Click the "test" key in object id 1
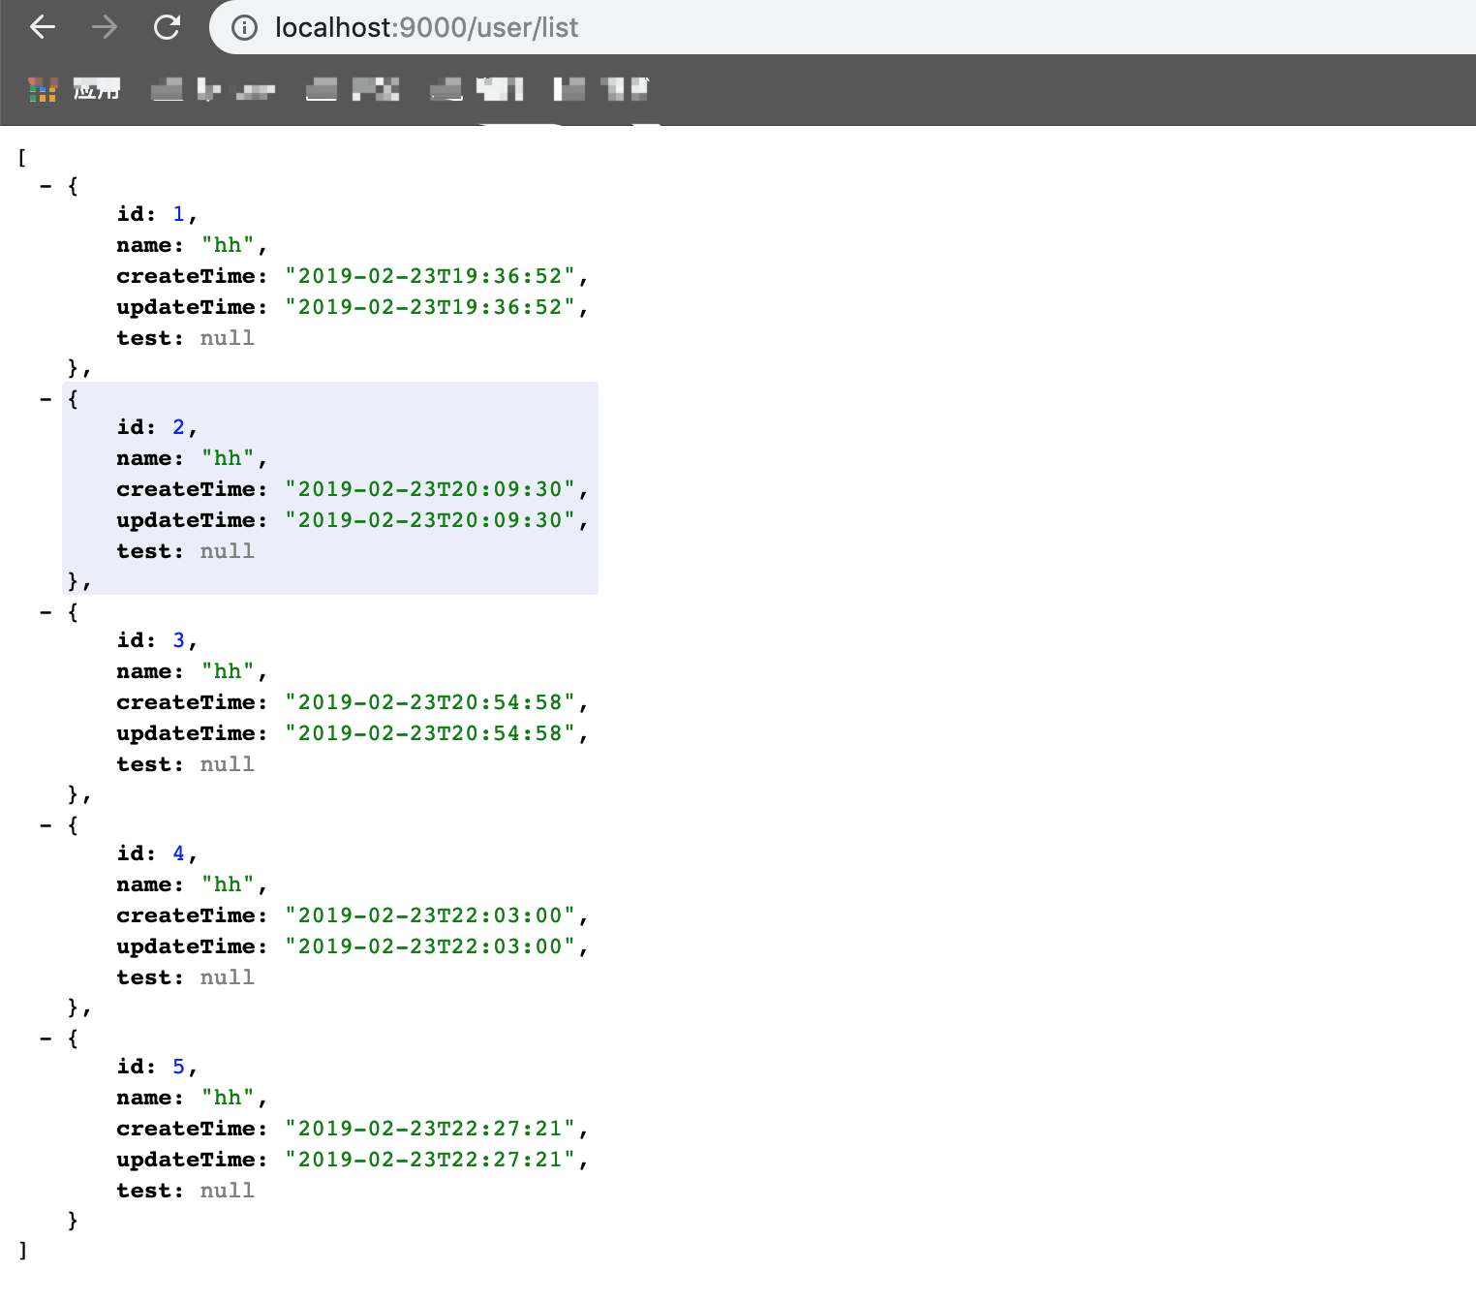The height and width of the screenshot is (1302, 1476). pos(145,338)
